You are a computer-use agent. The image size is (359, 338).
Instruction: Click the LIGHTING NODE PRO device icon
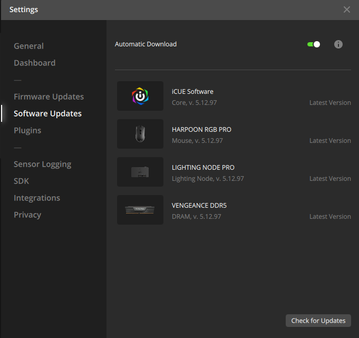140,172
